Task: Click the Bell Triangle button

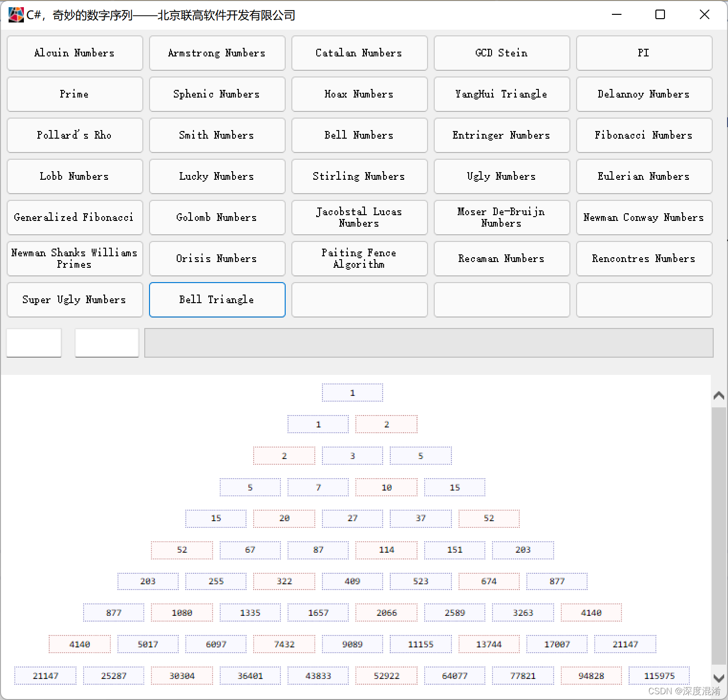Action: [217, 300]
